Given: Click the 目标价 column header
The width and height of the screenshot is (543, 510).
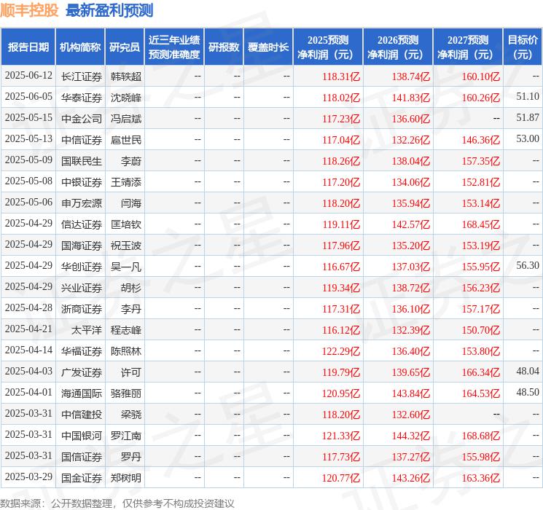Looking at the screenshot, I should tap(523, 47).
